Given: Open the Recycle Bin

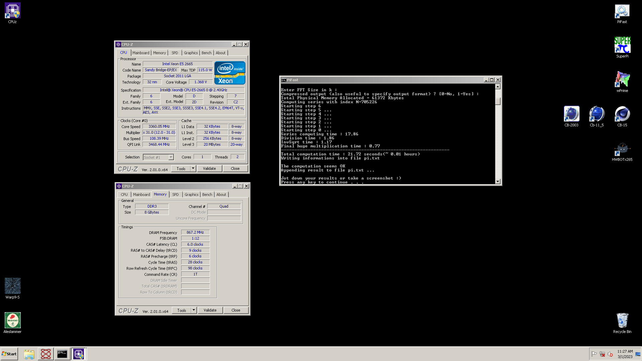Looking at the screenshot, I should pos(622,323).
